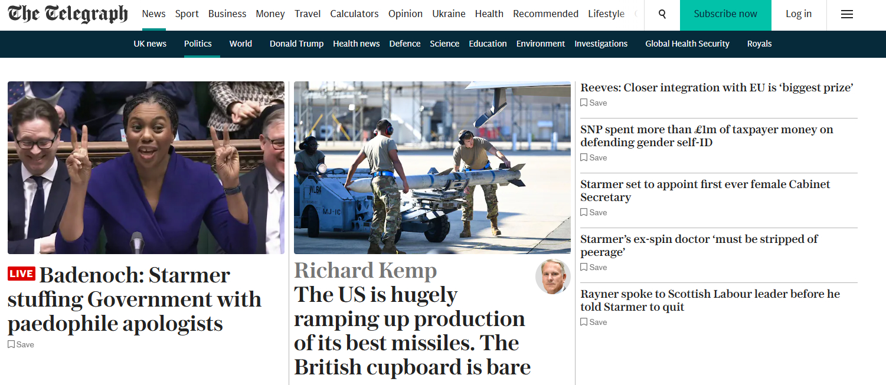The width and height of the screenshot is (886, 385).
Task: Toggle Save on the Reeves EU integration article
Action: 594,103
